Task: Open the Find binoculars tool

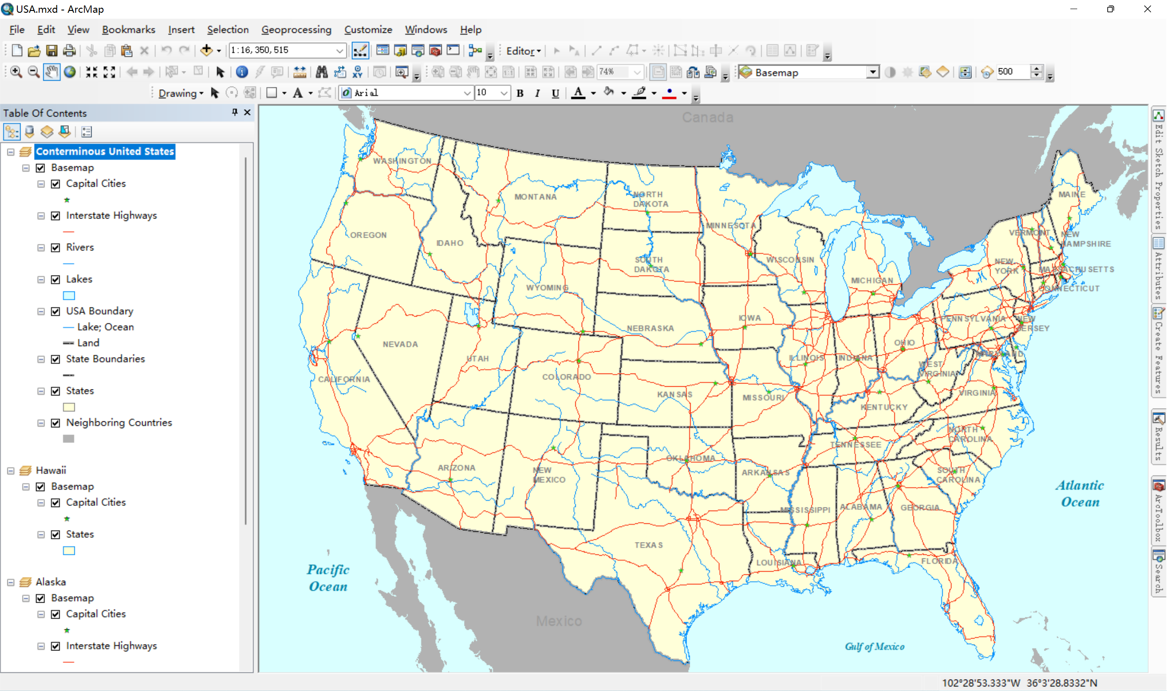Action: tap(321, 72)
